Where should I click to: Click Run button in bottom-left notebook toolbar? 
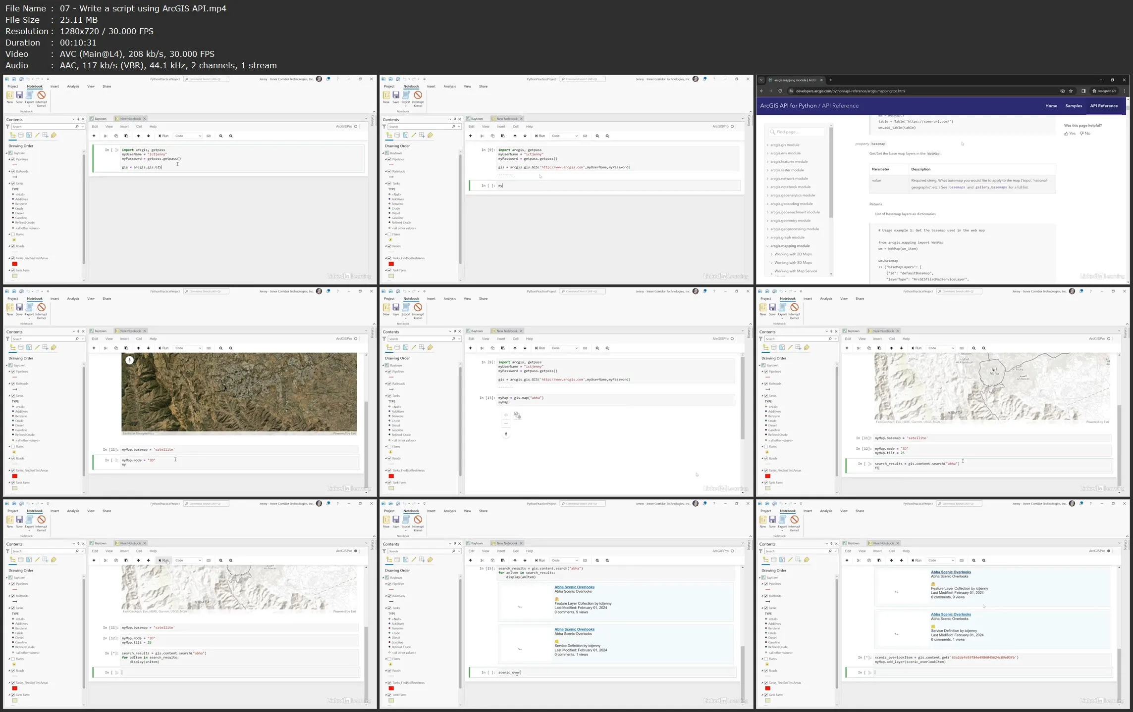click(163, 560)
